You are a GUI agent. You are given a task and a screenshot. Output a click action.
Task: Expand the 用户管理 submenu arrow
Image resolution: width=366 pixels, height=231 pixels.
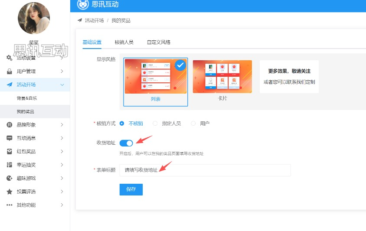(62, 72)
